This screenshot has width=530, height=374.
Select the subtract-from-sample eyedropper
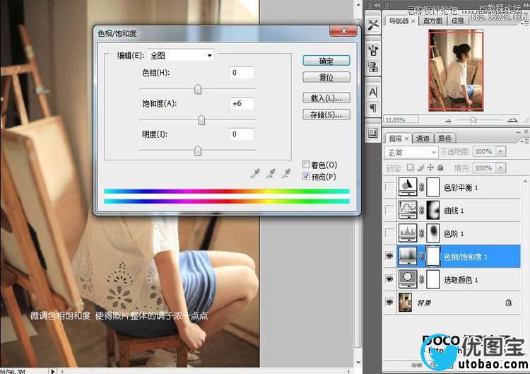pyautogui.click(x=286, y=174)
